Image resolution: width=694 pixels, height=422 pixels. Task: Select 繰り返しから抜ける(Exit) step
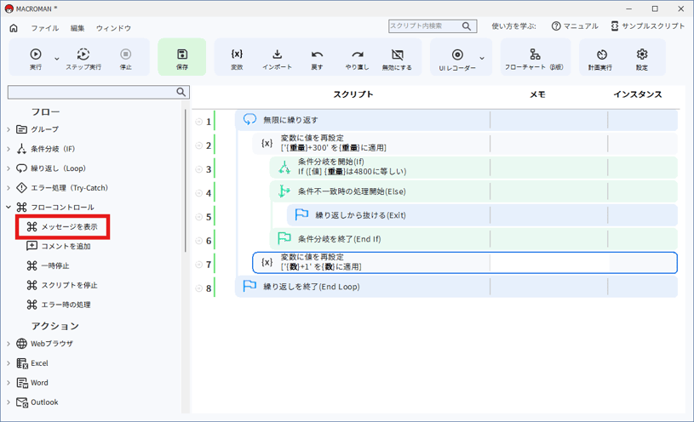click(483, 215)
